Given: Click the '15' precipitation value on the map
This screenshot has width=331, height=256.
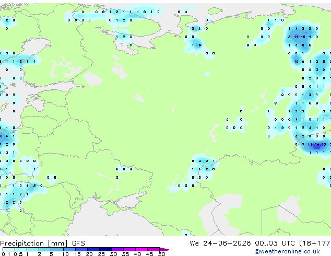Looking at the screenshot, I should pos(324,145).
